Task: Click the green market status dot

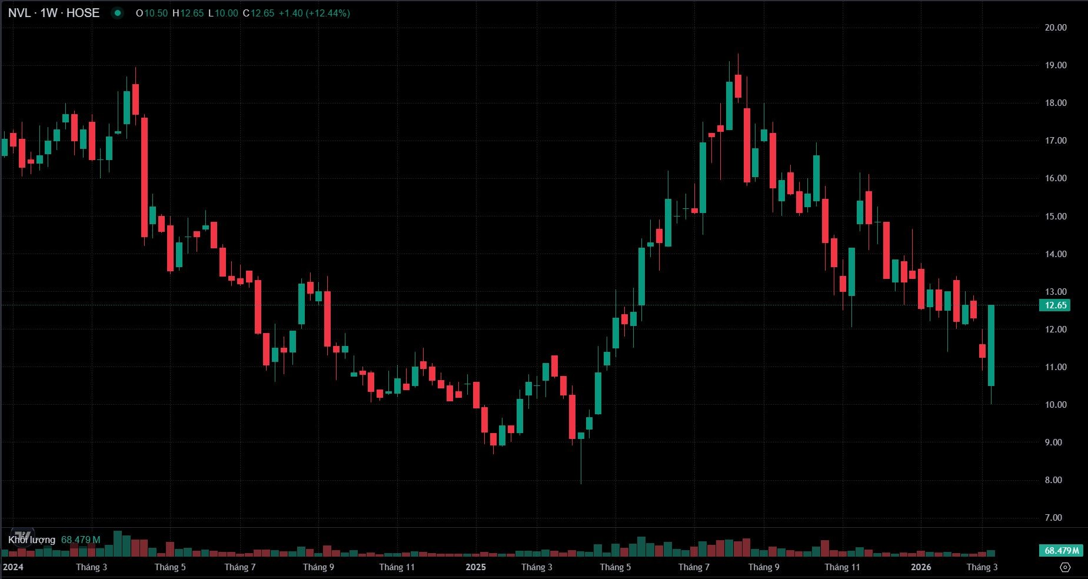Action: (118, 13)
